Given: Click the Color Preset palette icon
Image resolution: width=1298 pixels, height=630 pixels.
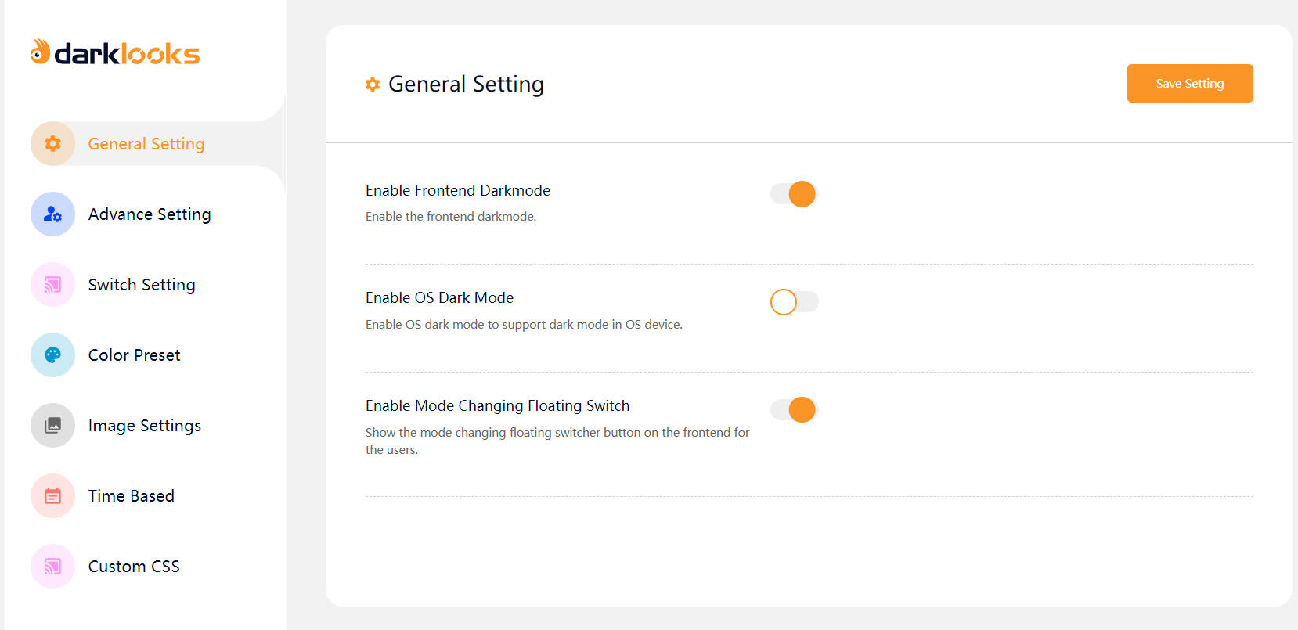Looking at the screenshot, I should click(x=52, y=355).
